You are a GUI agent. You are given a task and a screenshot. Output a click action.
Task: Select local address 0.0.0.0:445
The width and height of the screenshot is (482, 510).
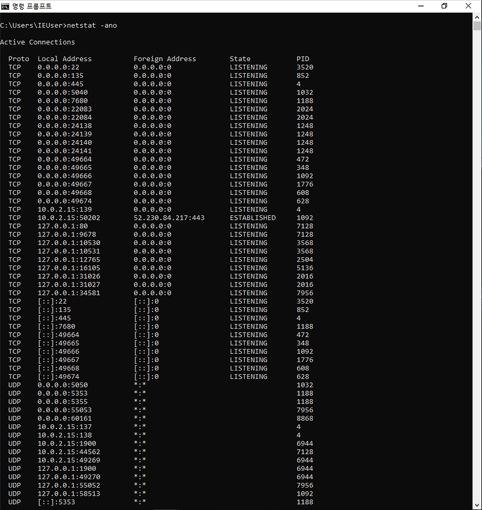tap(60, 84)
